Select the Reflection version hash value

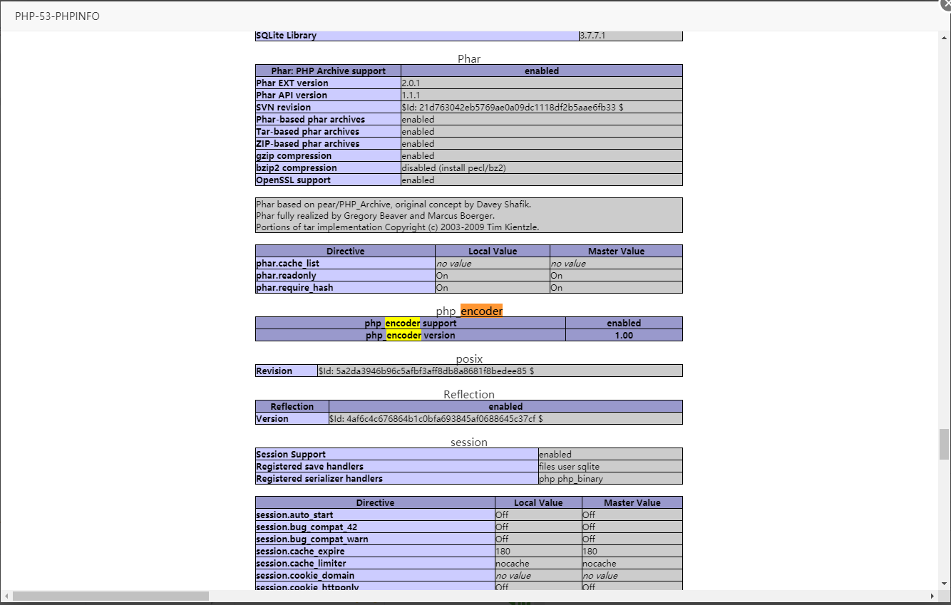pos(436,418)
